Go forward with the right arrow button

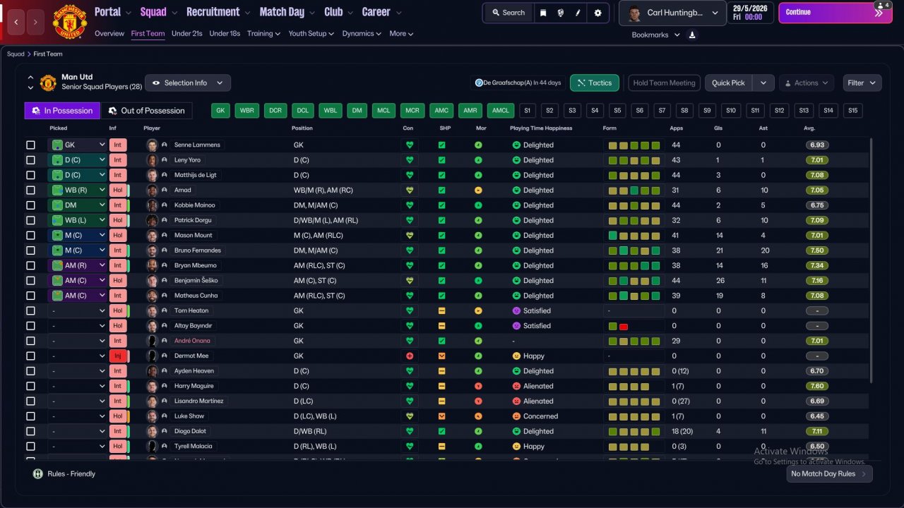point(36,23)
